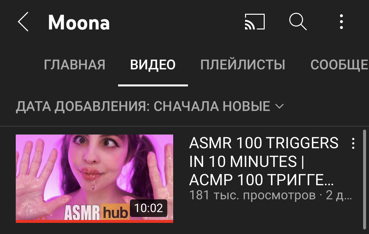Screen dimensions: 369x234
Task: Click the underline indicator beneath ВИДЕО
Action: coord(153,85)
